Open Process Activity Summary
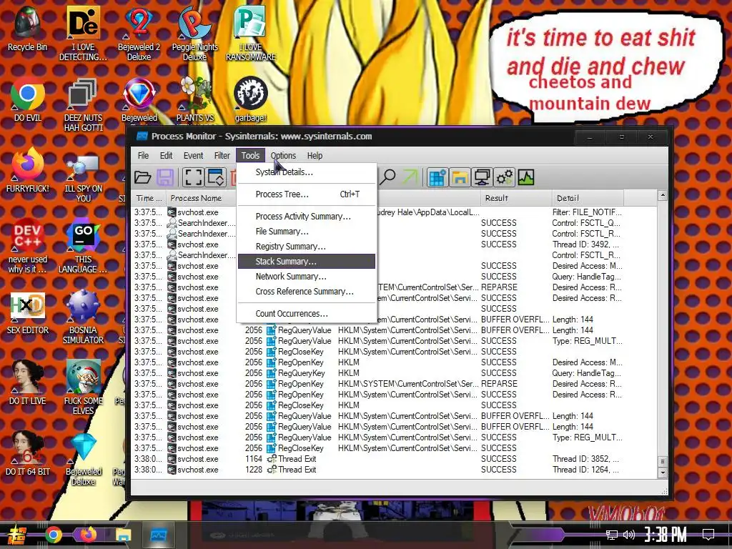732x549 pixels. coord(306,216)
